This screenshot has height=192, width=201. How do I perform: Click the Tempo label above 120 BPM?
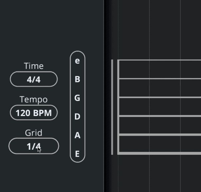34,99
